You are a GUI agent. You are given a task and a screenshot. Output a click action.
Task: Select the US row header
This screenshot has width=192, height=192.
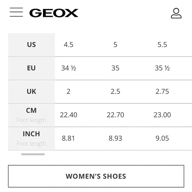pos(31,45)
